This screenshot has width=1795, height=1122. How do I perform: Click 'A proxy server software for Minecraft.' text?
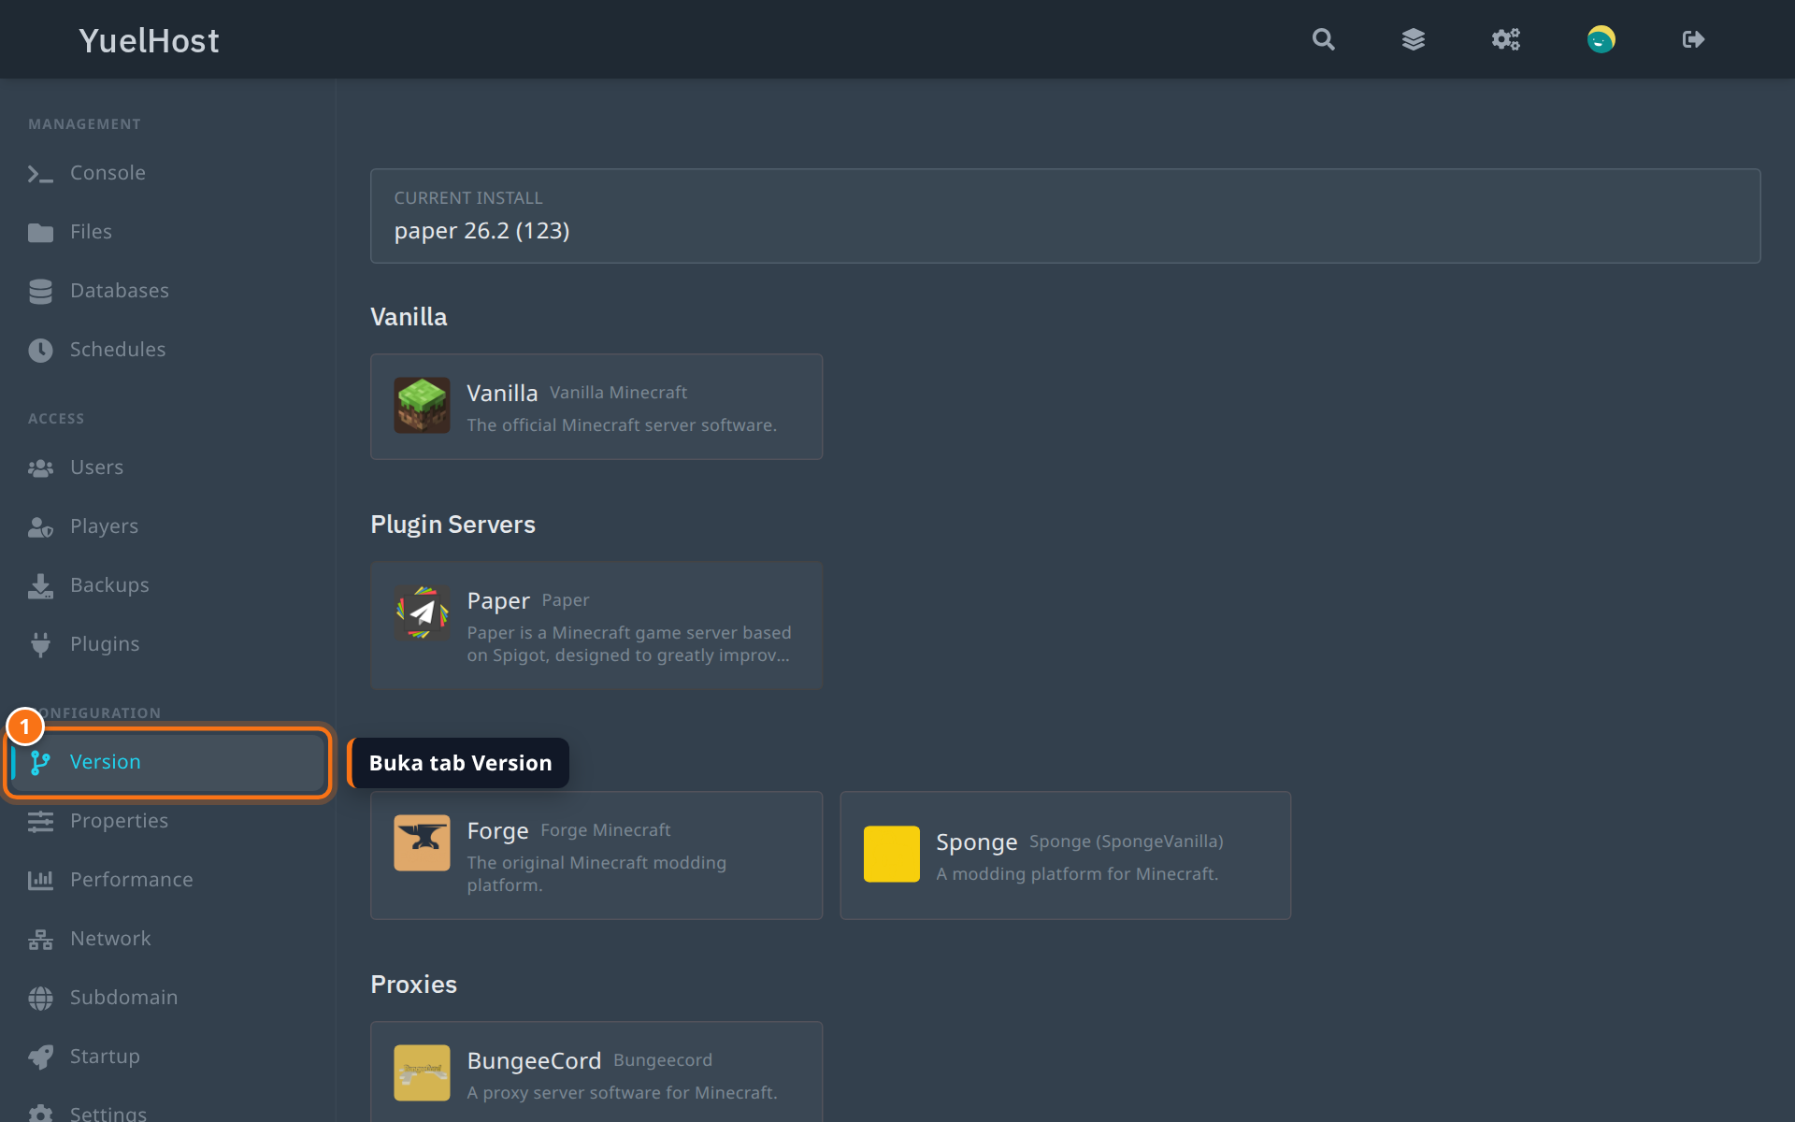tap(622, 1093)
